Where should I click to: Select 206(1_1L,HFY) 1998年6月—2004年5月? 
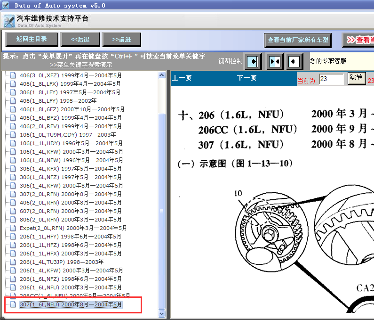tap(71, 237)
